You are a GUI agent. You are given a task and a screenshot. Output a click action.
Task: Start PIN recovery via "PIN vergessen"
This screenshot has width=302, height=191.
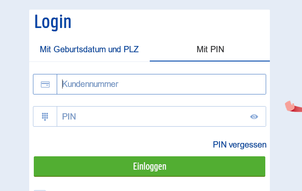[239, 145]
